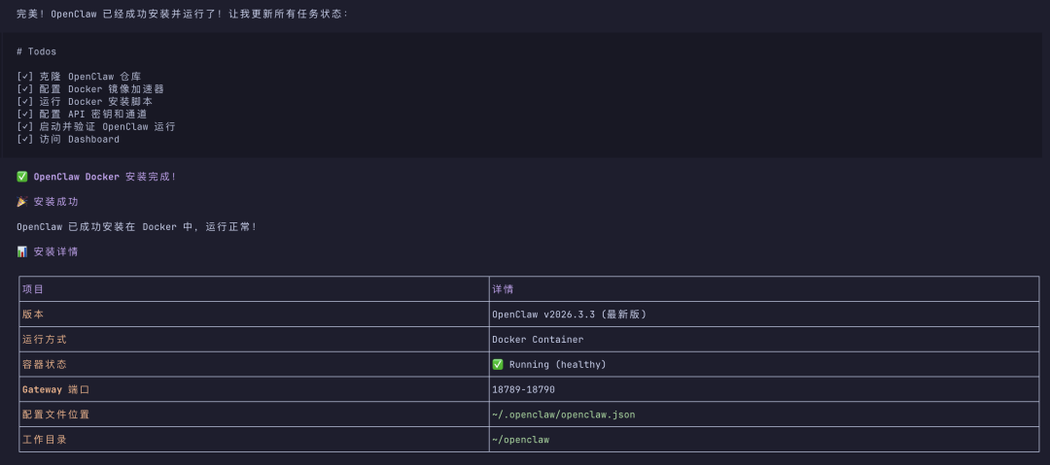
Task: Click the 'Docker Container' table cell
Action: [764, 339]
